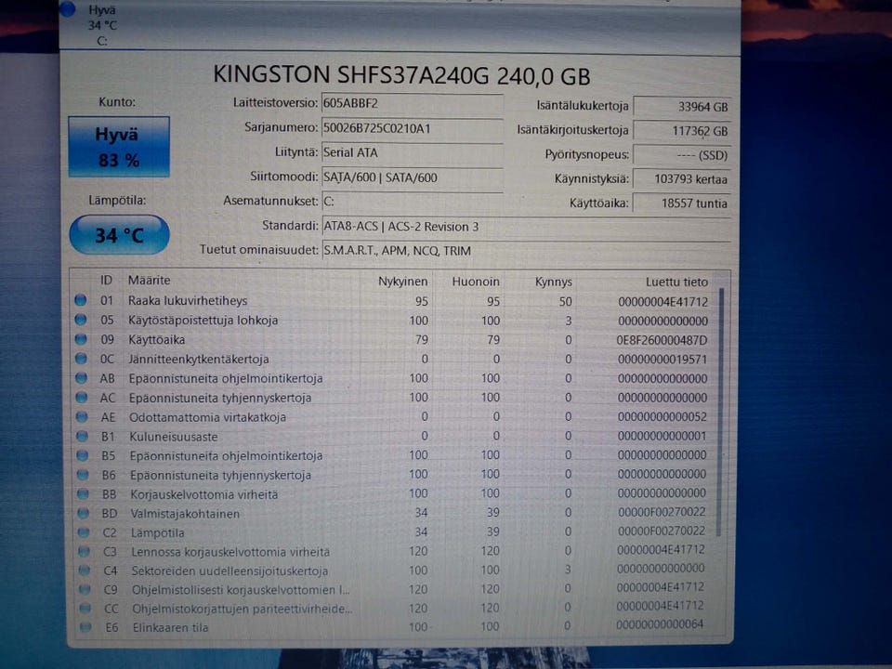Click the raw value 00000000000064
The height and width of the screenshot is (669, 892).
point(660,624)
